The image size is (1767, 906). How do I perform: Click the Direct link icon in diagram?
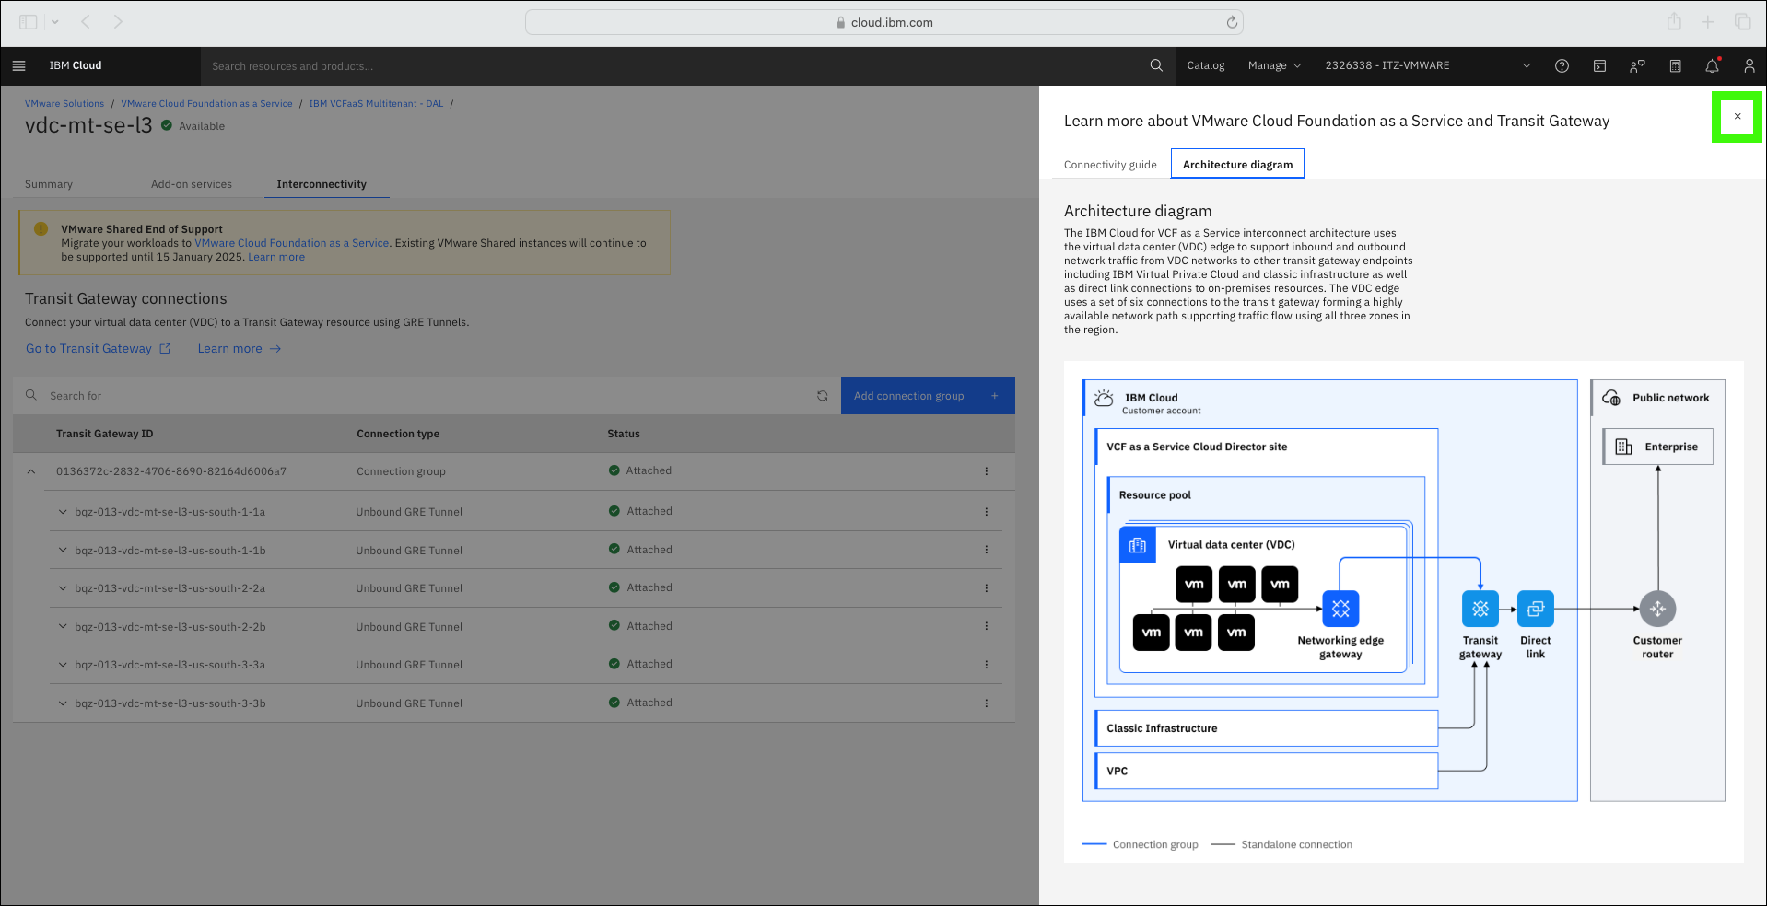click(1535, 609)
